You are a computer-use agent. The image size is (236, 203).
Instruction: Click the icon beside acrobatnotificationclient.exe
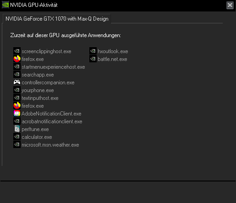(x=17, y=121)
